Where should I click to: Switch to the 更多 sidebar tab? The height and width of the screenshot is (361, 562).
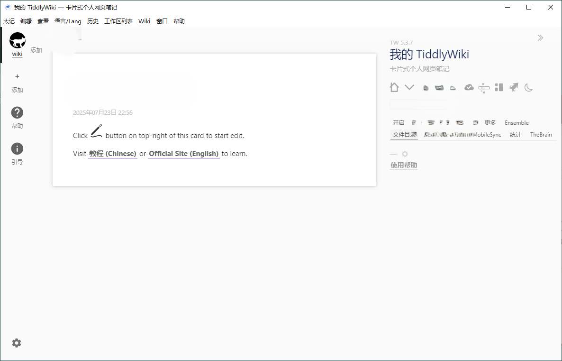click(x=490, y=123)
